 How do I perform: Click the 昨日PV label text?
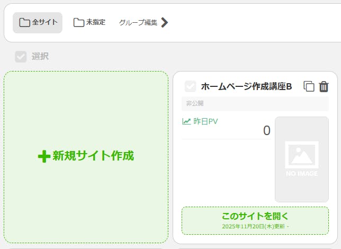click(205, 121)
